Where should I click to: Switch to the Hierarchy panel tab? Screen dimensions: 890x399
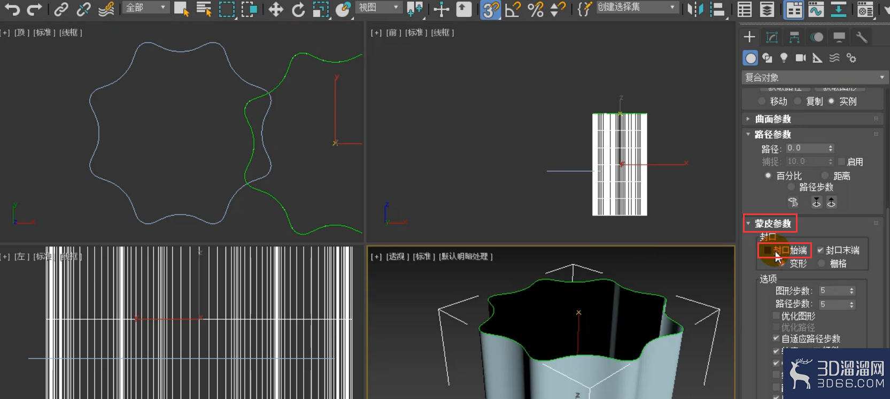pyautogui.click(x=794, y=37)
